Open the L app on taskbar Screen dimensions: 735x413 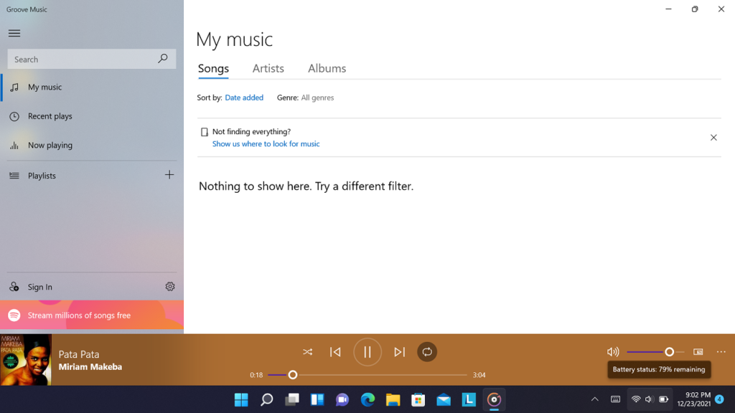[x=469, y=399]
